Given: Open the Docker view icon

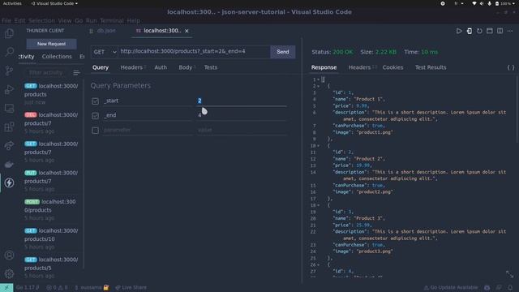Looking at the screenshot, I should pyautogui.click(x=9, y=164).
